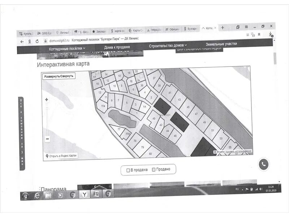Open the first Chrome icon on the taskbar
Viewport: 289px width, 217px height.
click(73, 195)
